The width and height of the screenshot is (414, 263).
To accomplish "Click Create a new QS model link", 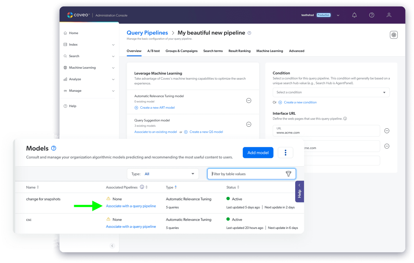I will (206, 132).
